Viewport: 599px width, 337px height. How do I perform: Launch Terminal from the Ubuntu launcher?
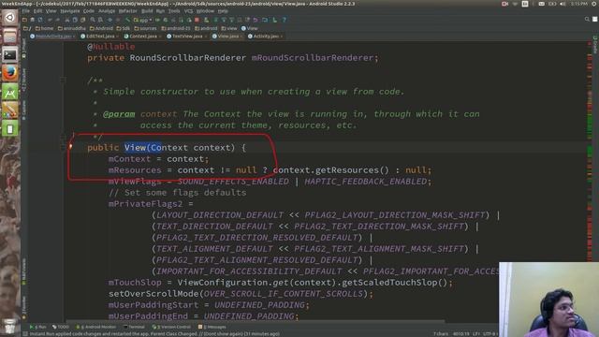point(10,54)
